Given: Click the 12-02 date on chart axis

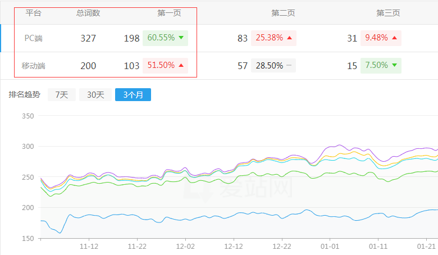Looking at the screenshot, I should [x=186, y=247].
